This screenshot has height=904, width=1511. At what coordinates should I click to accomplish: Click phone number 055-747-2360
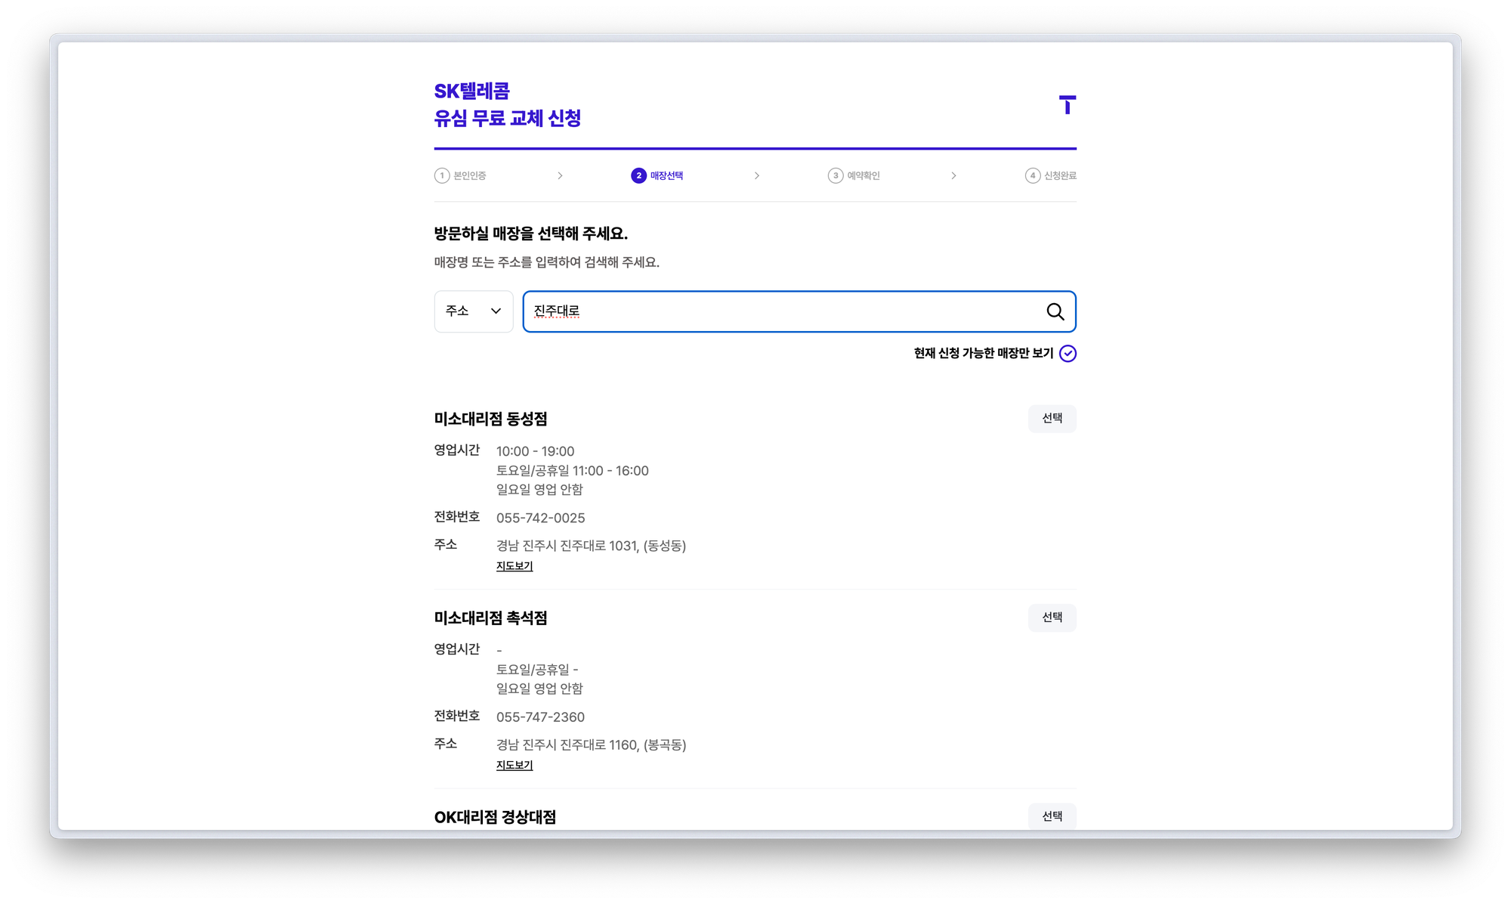tap(541, 717)
